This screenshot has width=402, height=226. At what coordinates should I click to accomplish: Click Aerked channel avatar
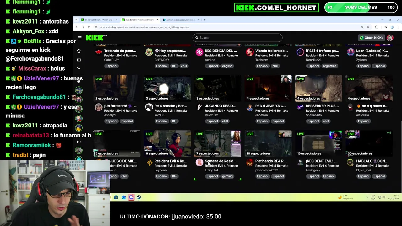[x=199, y=52]
